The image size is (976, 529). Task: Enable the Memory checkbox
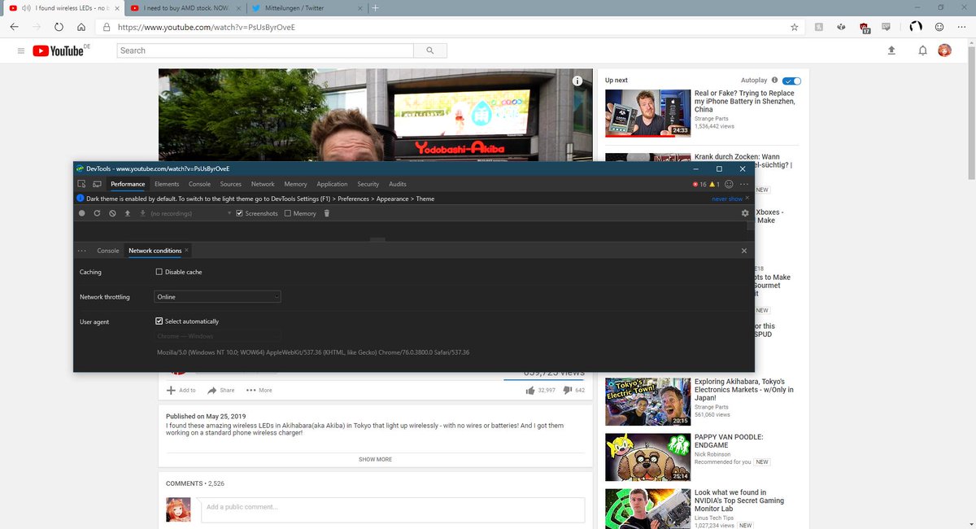point(288,213)
